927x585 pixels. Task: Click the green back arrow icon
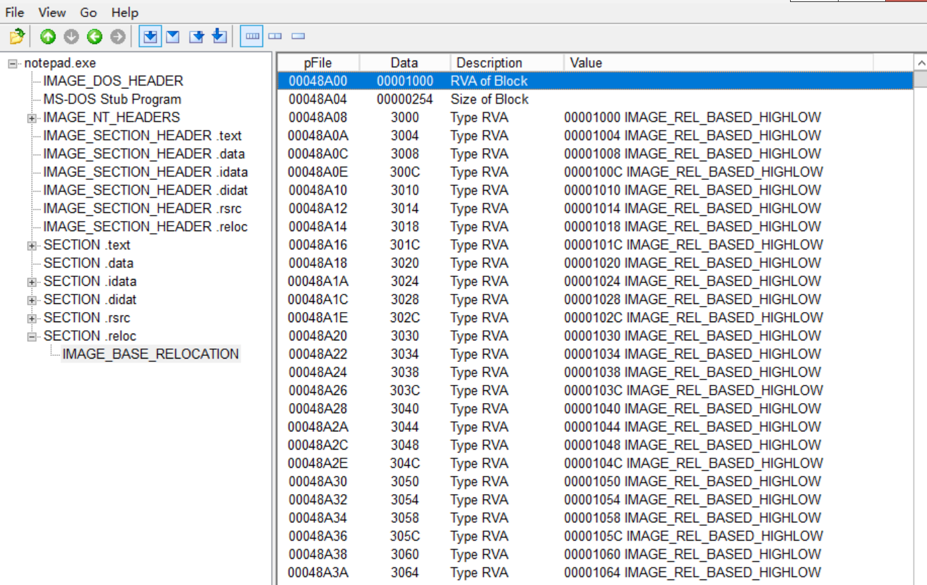94,36
